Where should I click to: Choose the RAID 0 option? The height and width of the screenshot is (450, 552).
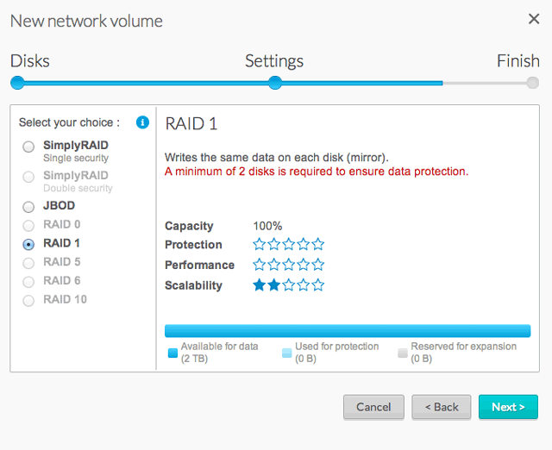28,226
